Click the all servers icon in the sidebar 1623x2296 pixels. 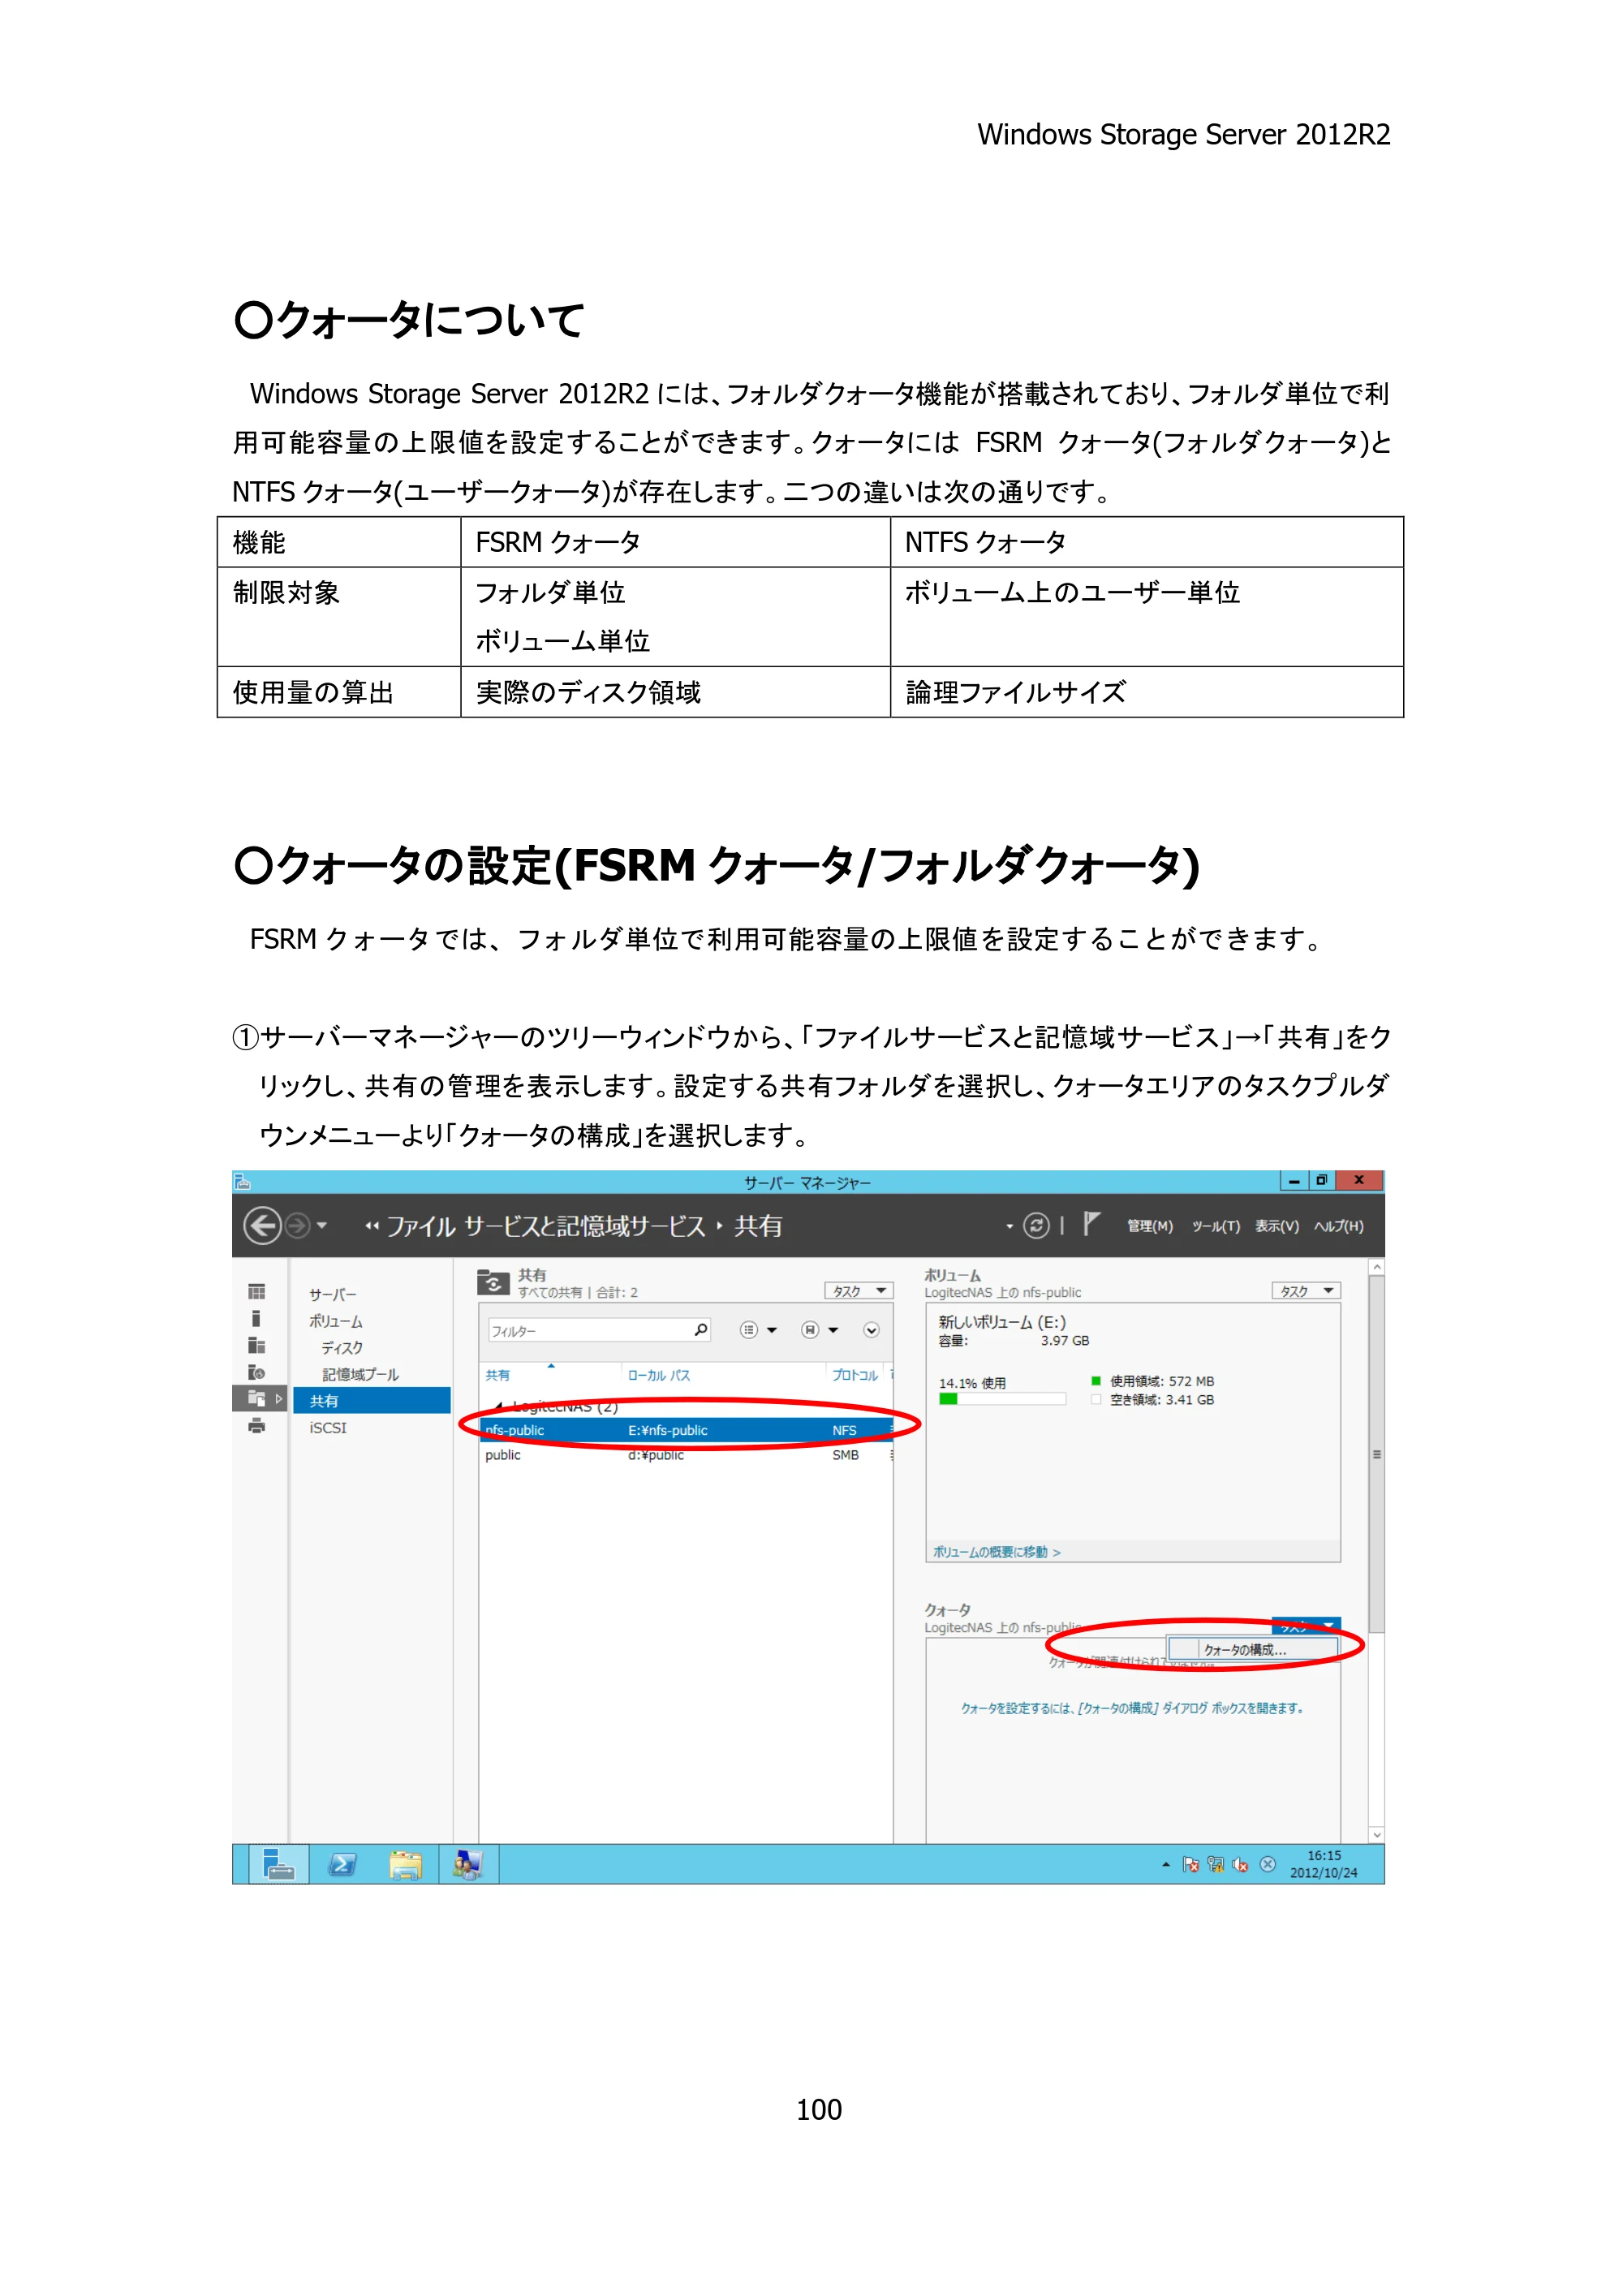(257, 1346)
